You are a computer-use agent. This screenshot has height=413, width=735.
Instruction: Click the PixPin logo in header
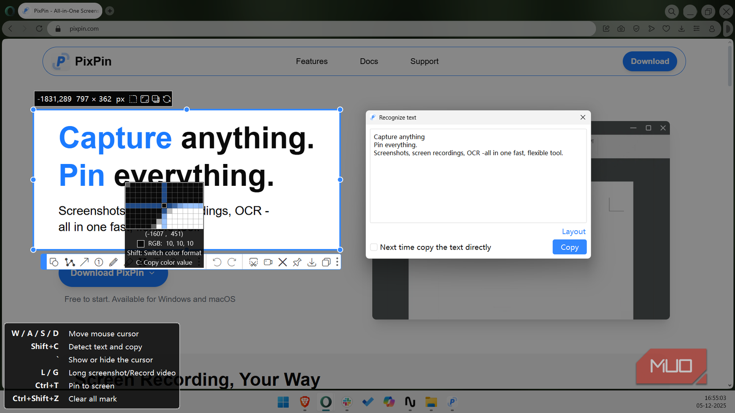(82, 61)
